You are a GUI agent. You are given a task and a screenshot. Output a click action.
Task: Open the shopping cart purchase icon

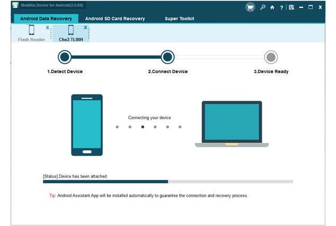point(250,7)
